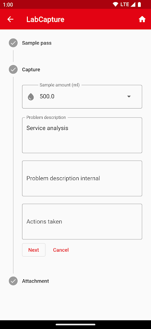Focus the Problem description text field
This screenshot has height=329, width=151.
(82, 135)
